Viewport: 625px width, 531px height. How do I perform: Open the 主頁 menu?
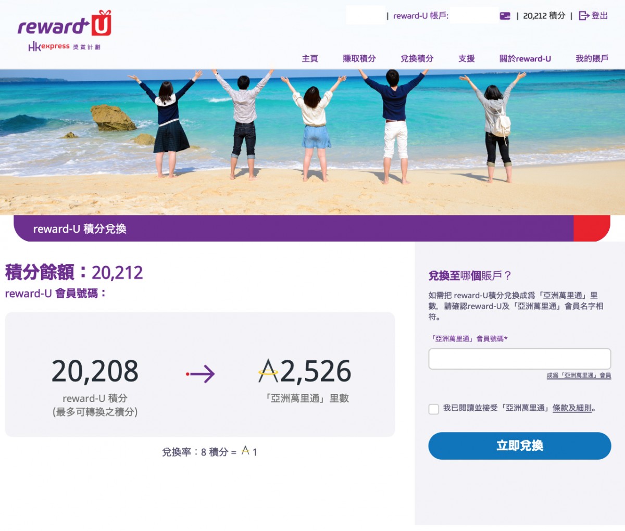(x=310, y=59)
